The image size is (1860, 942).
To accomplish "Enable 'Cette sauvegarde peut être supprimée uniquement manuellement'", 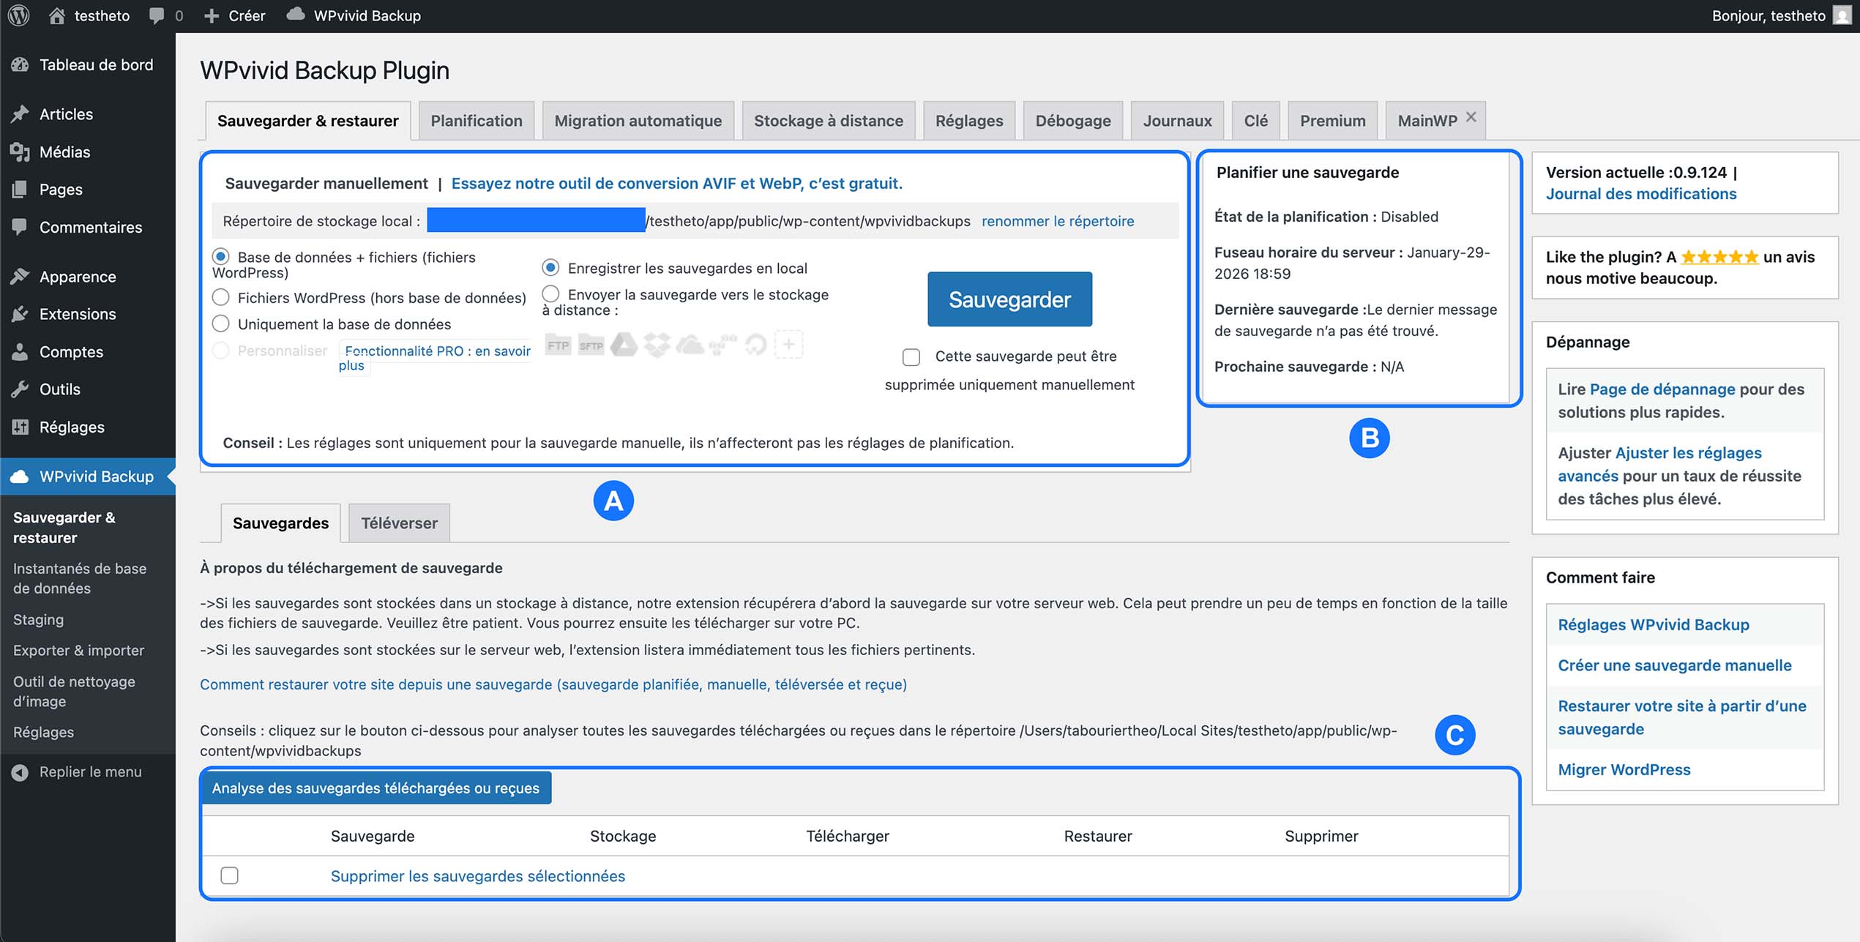I will point(911,357).
